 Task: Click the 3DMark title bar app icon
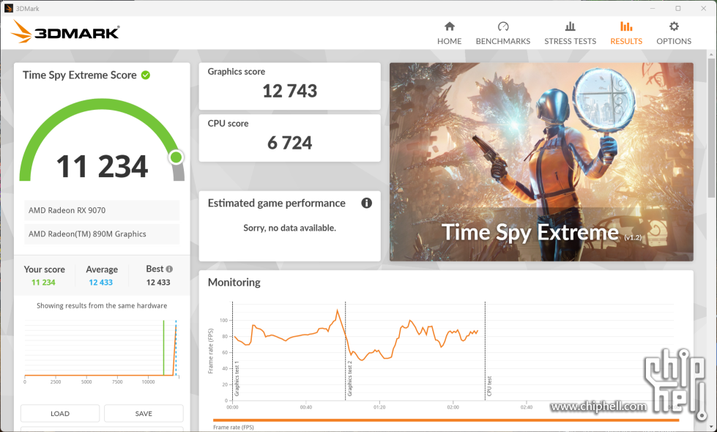(x=9, y=8)
